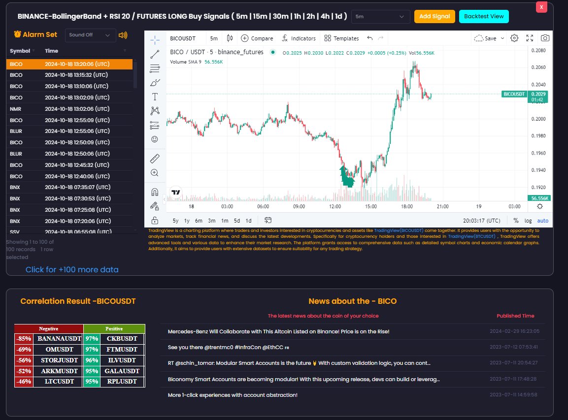The height and width of the screenshot is (420, 568).
Task: Open the emoji icons tool
Action: pyautogui.click(x=155, y=139)
